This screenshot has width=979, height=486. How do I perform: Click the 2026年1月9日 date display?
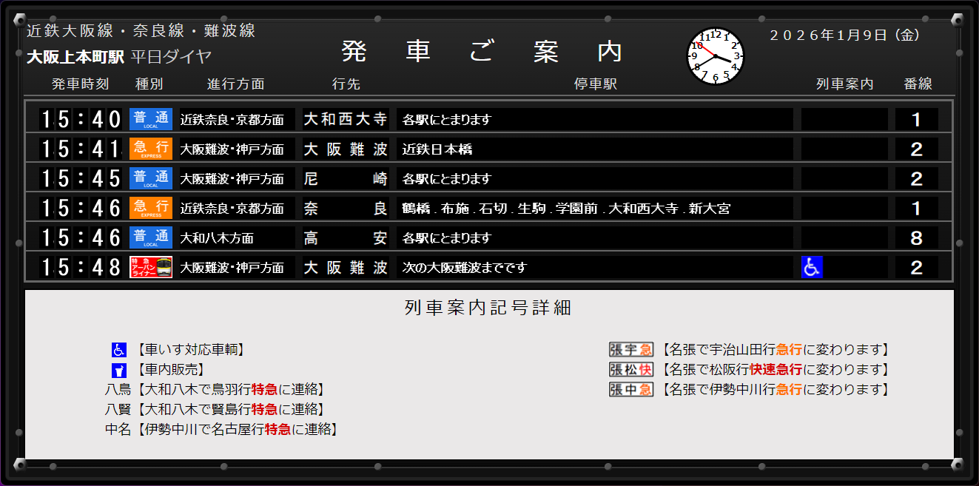pyautogui.click(x=844, y=35)
